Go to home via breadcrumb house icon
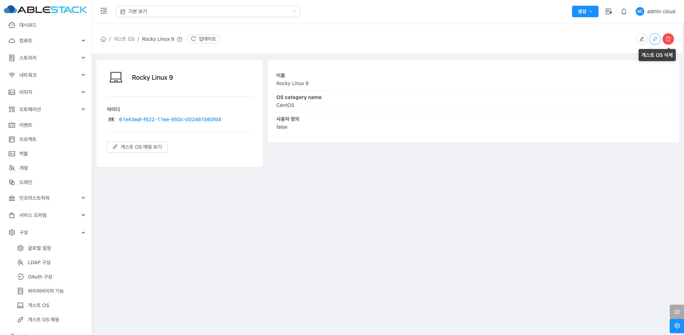Image resolution: width=684 pixels, height=335 pixels. [103, 39]
